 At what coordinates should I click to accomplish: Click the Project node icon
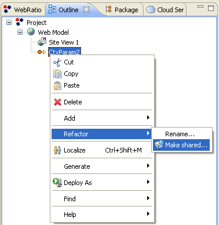coord(19,22)
